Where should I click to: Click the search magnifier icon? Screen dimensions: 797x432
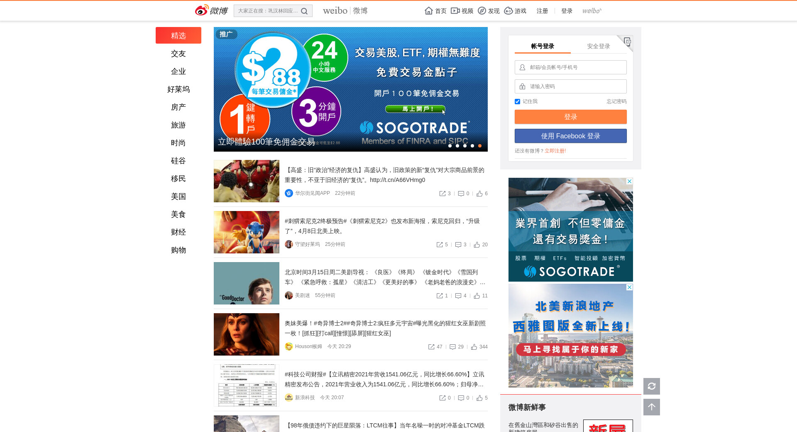tap(304, 11)
